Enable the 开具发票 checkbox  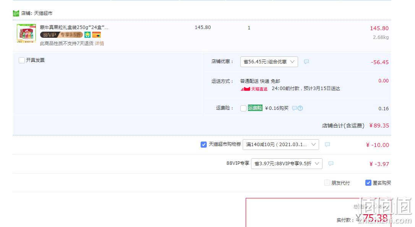22,60
